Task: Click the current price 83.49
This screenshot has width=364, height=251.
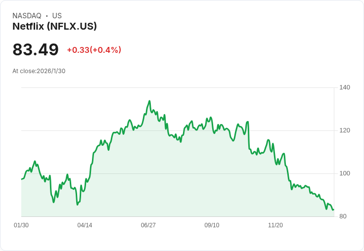Action: click(36, 49)
